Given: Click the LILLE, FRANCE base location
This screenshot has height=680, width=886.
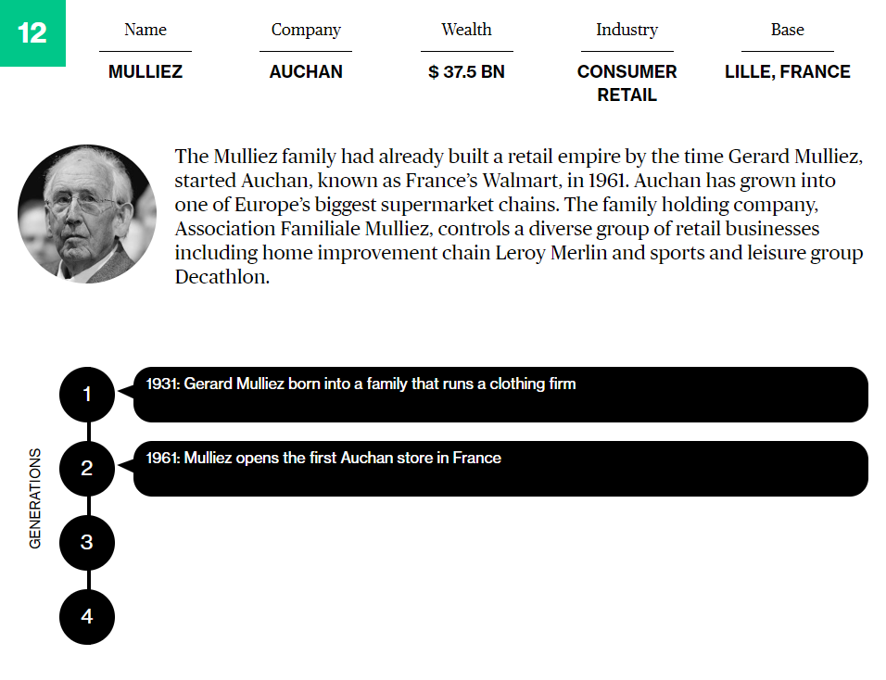Looking at the screenshot, I should click(787, 71).
